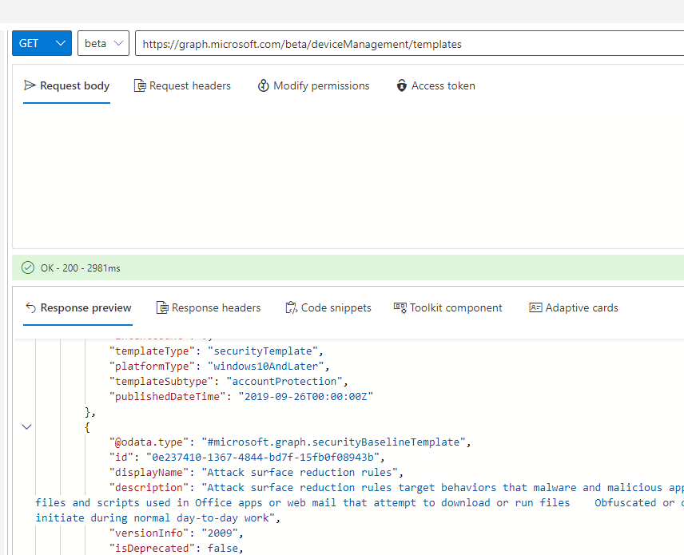Click the 'OK - 200 - 2981ms' status text

tap(80, 268)
